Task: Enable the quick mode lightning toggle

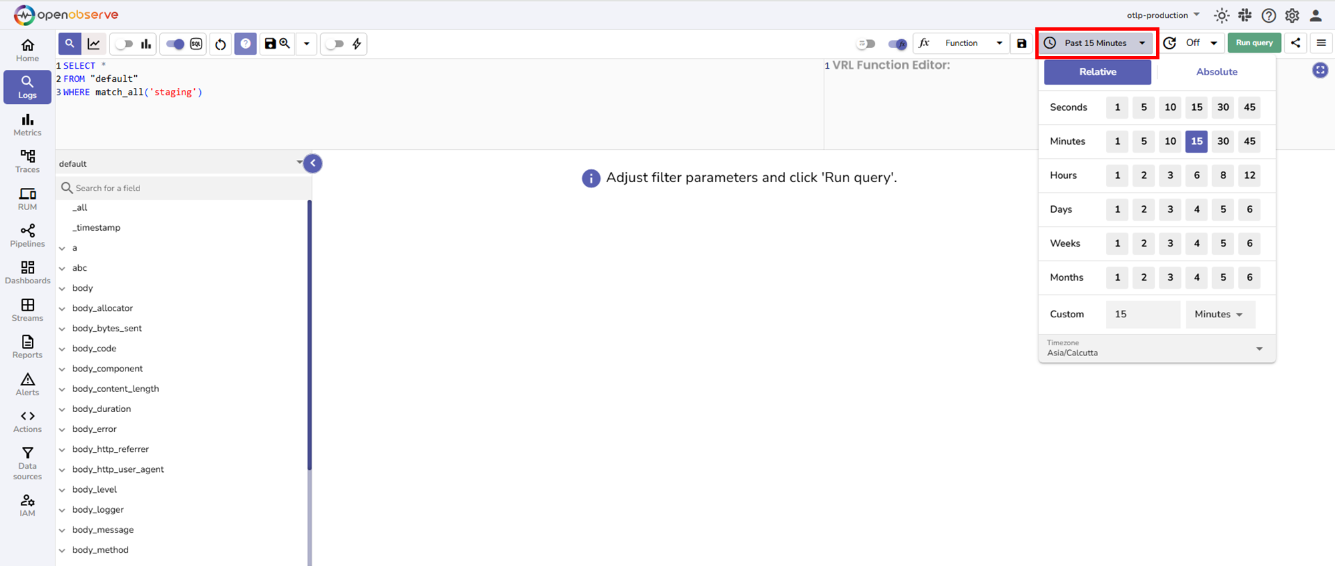Action: tap(335, 44)
